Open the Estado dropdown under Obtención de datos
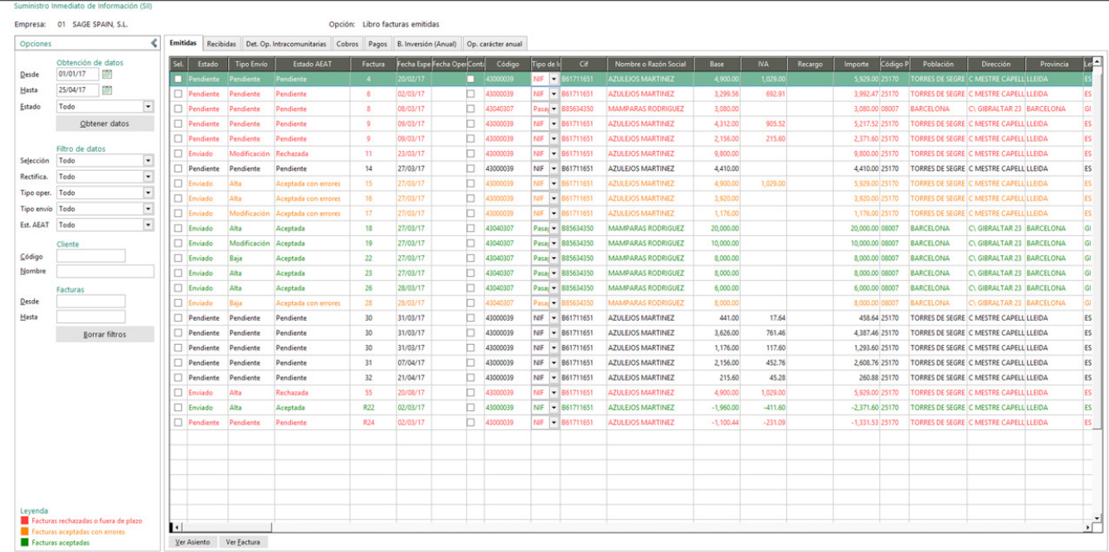 (x=148, y=107)
